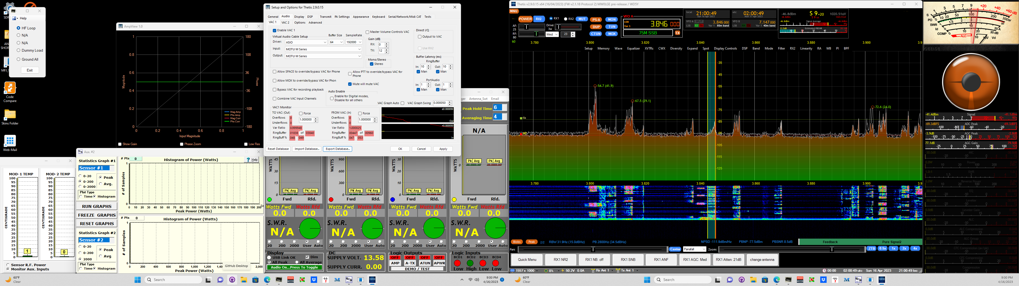This screenshot has width=1019, height=286.
Task: Check Master Volume Controls VAC
Action: pyautogui.click(x=368, y=32)
